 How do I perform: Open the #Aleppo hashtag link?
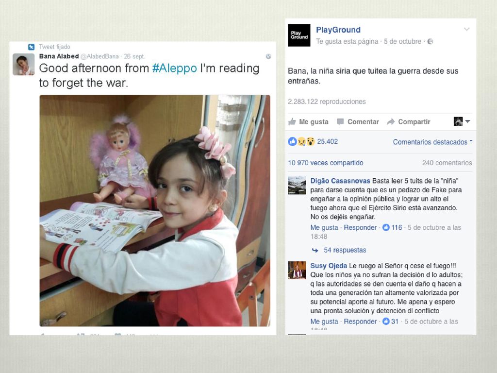[x=175, y=68]
